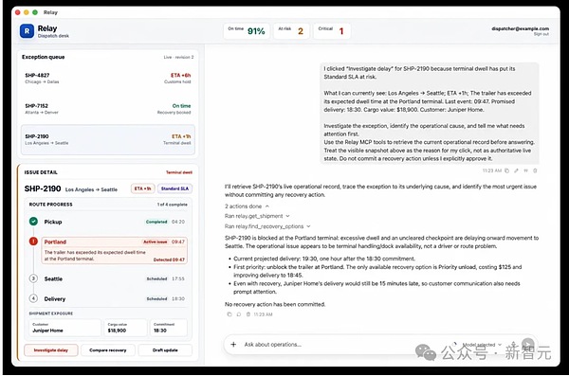Click the microphone icon in the composer
The width and height of the screenshot is (569, 376).
pyautogui.click(x=513, y=344)
